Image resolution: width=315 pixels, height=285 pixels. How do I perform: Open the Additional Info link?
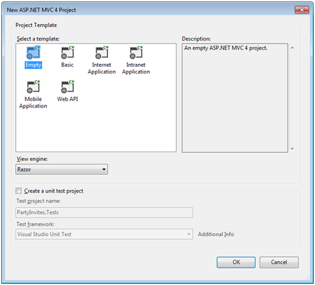216,234
